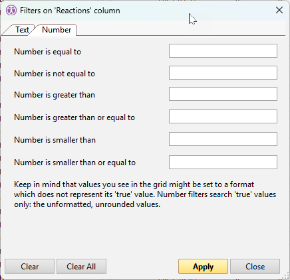The image size is (290, 280).
Task: Click the dialog title 'Filters on Reactions column'
Action: pyautogui.click(x=70, y=11)
